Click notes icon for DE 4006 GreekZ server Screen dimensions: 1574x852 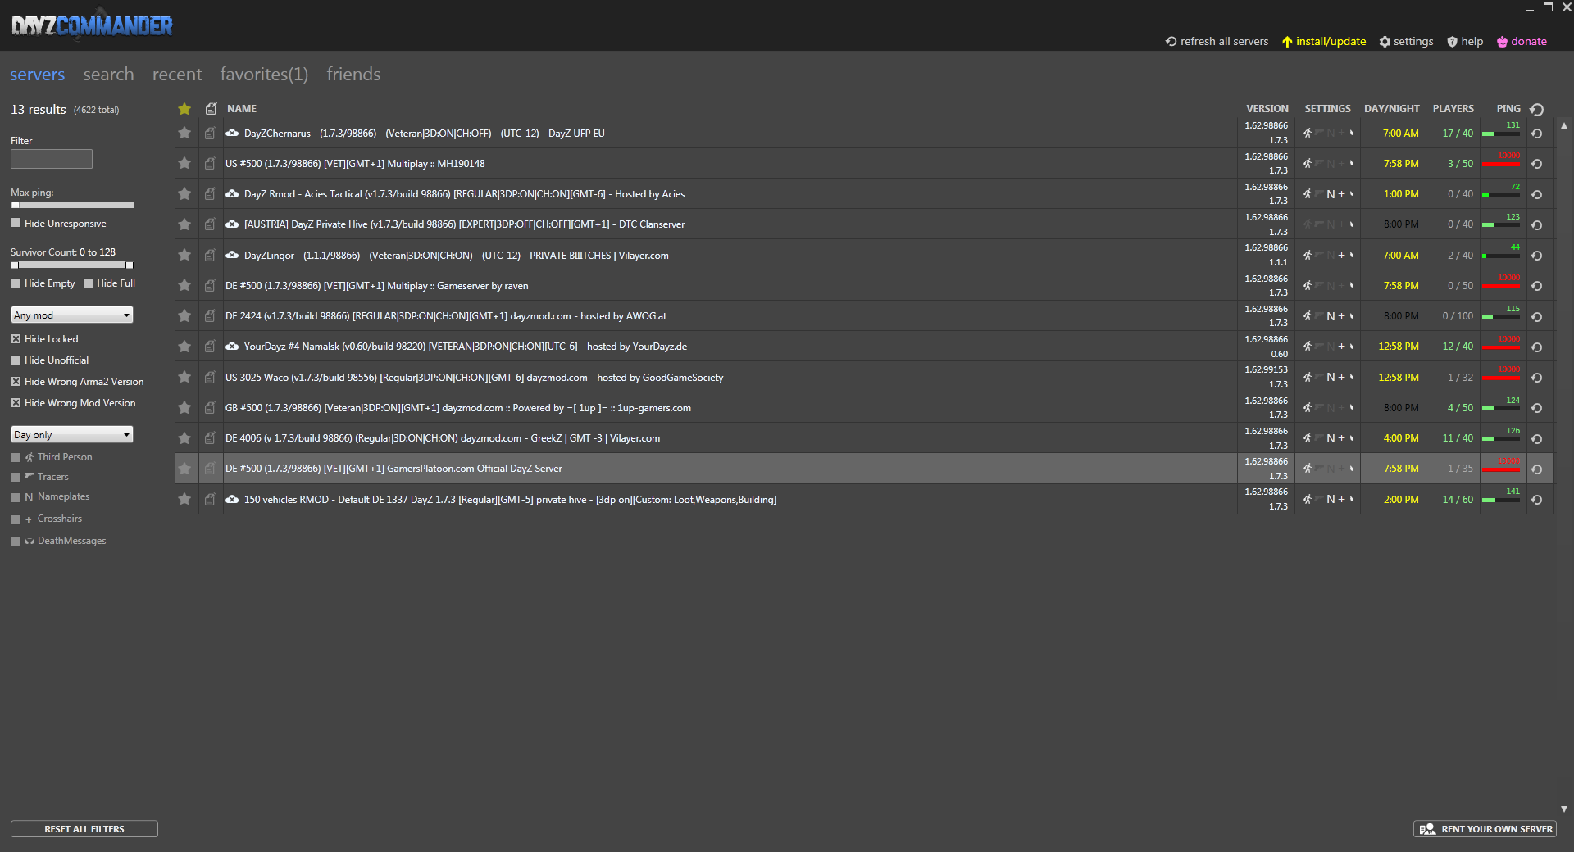tap(210, 437)
